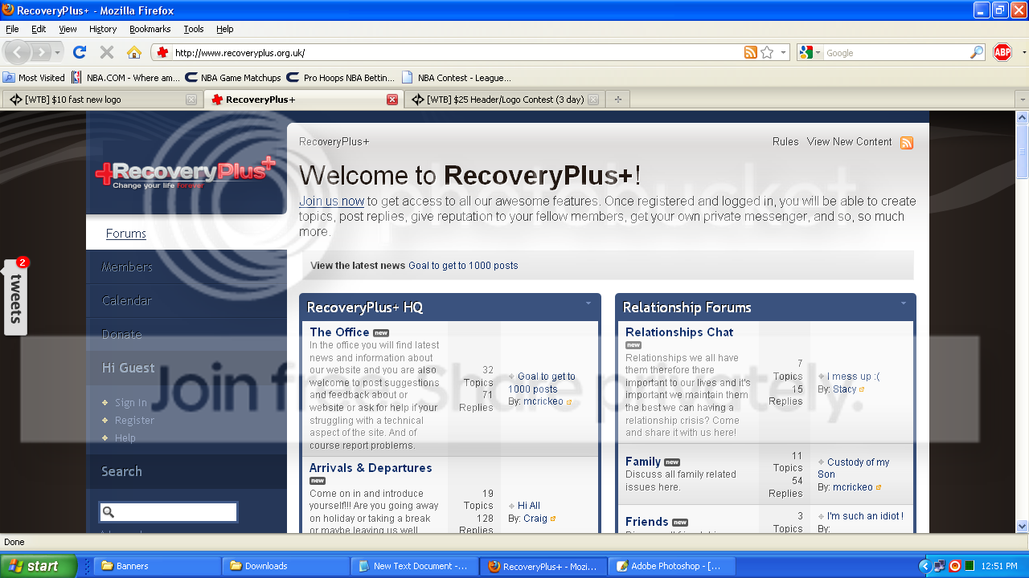The width and height of the screenshot is (1029, 578).
Task: Open The Office forum
Action: [339, 332]
